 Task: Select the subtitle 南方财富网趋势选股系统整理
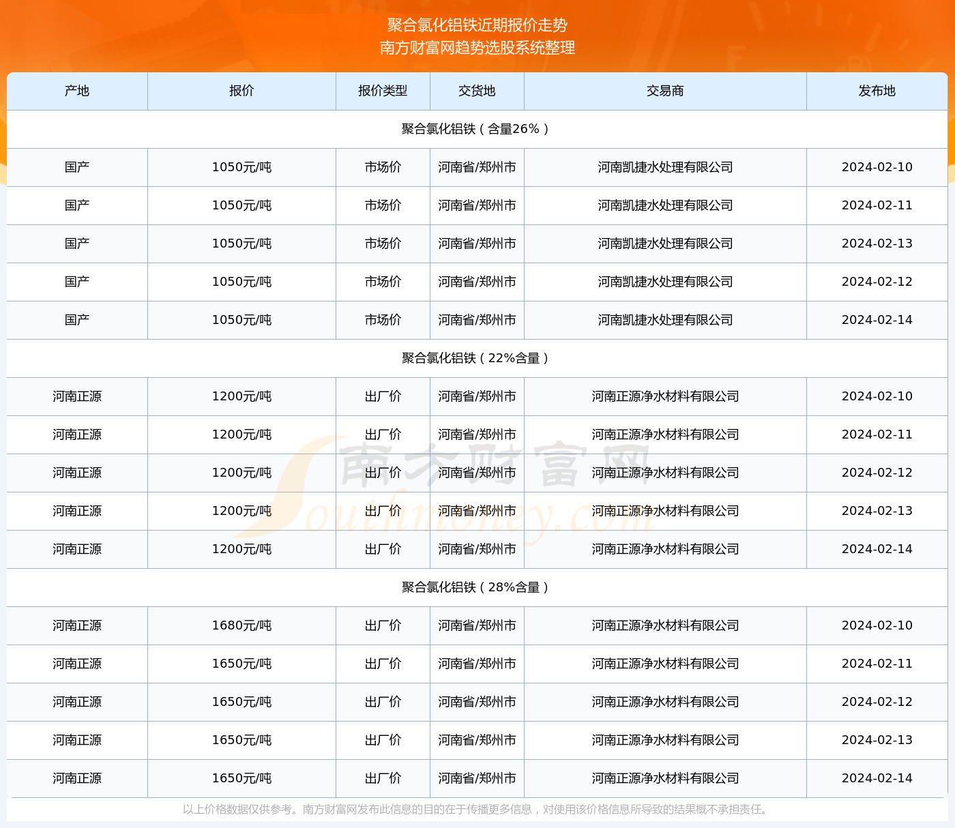click(x=477, y=48)
